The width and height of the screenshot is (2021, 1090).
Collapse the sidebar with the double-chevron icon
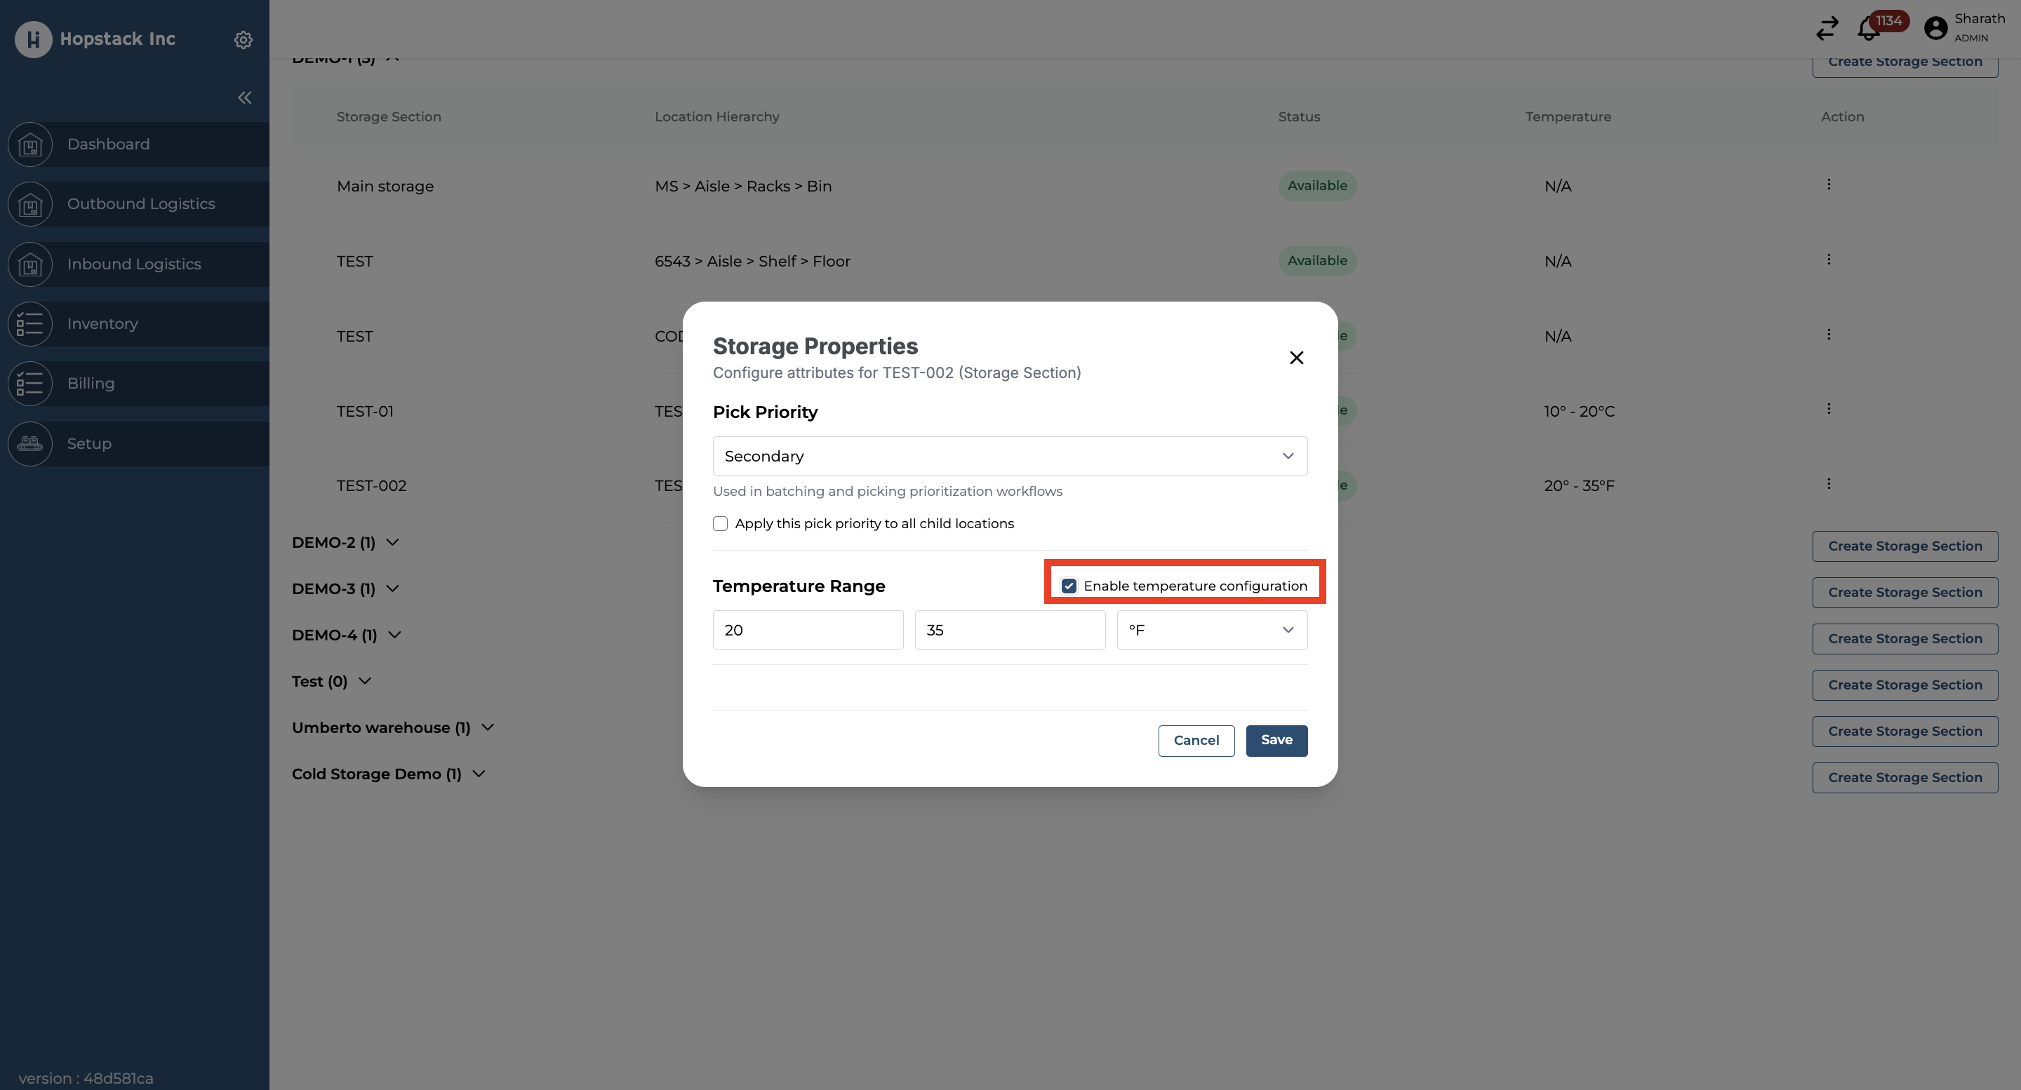coord(244,97)
